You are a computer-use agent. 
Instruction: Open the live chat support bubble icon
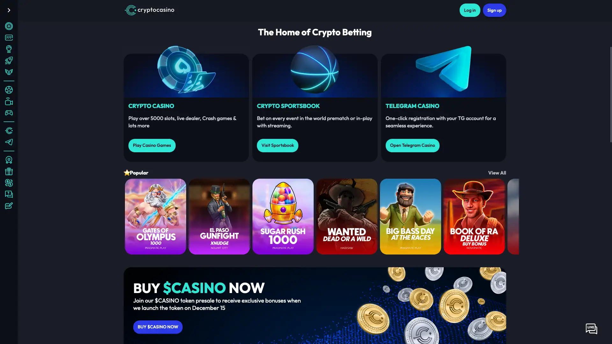pos(591,329)
